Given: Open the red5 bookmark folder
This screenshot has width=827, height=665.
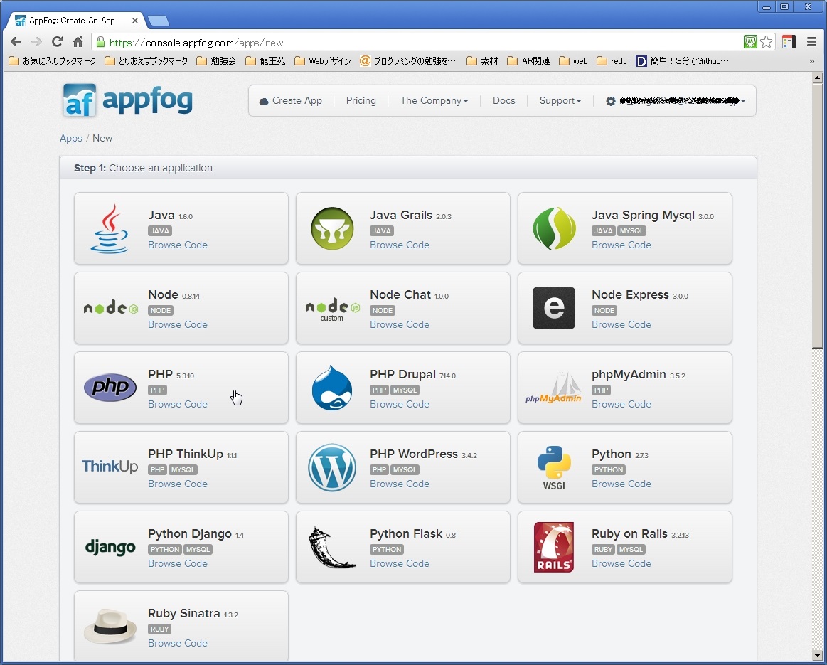Looking at the screenshot, I should point(612,61).
